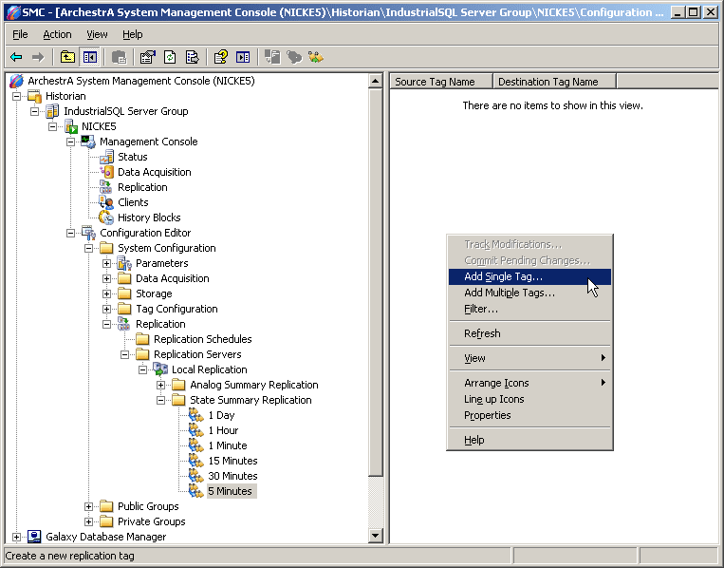Open the Action menu
Screen dimensions: 724x568
pos(57,34)
